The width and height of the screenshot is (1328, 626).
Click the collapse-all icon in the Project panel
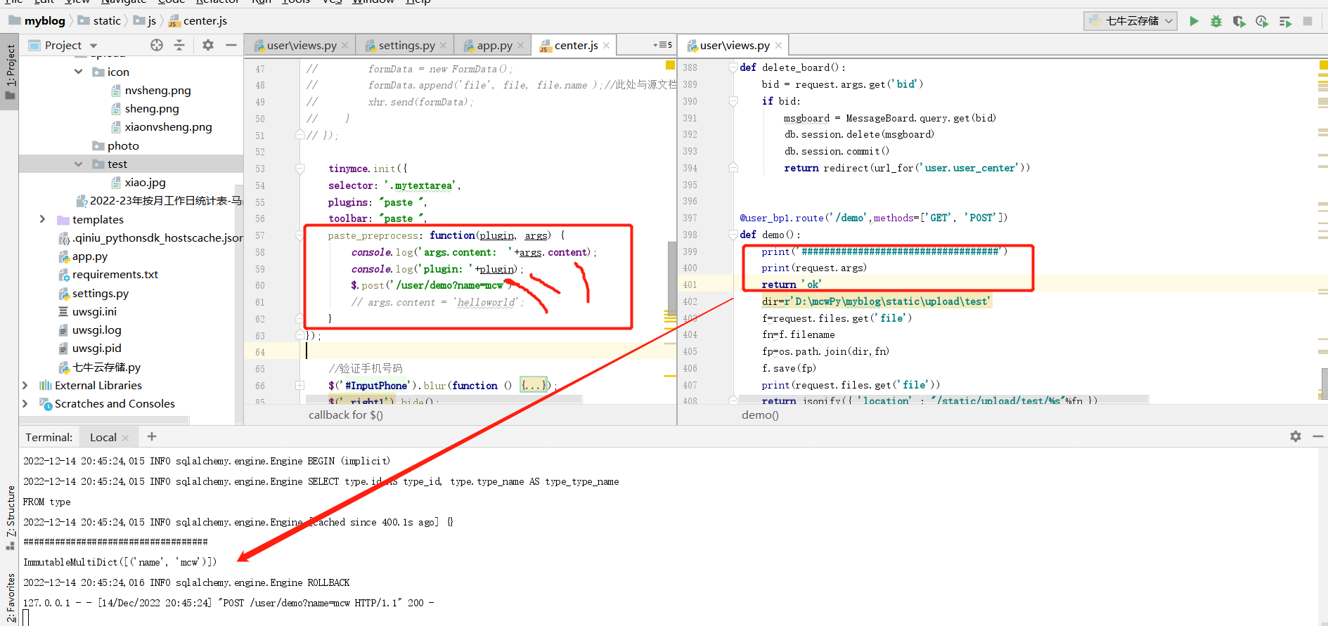179,45
